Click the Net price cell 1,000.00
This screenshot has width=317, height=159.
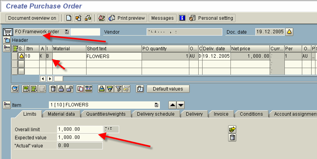point(250,56)
